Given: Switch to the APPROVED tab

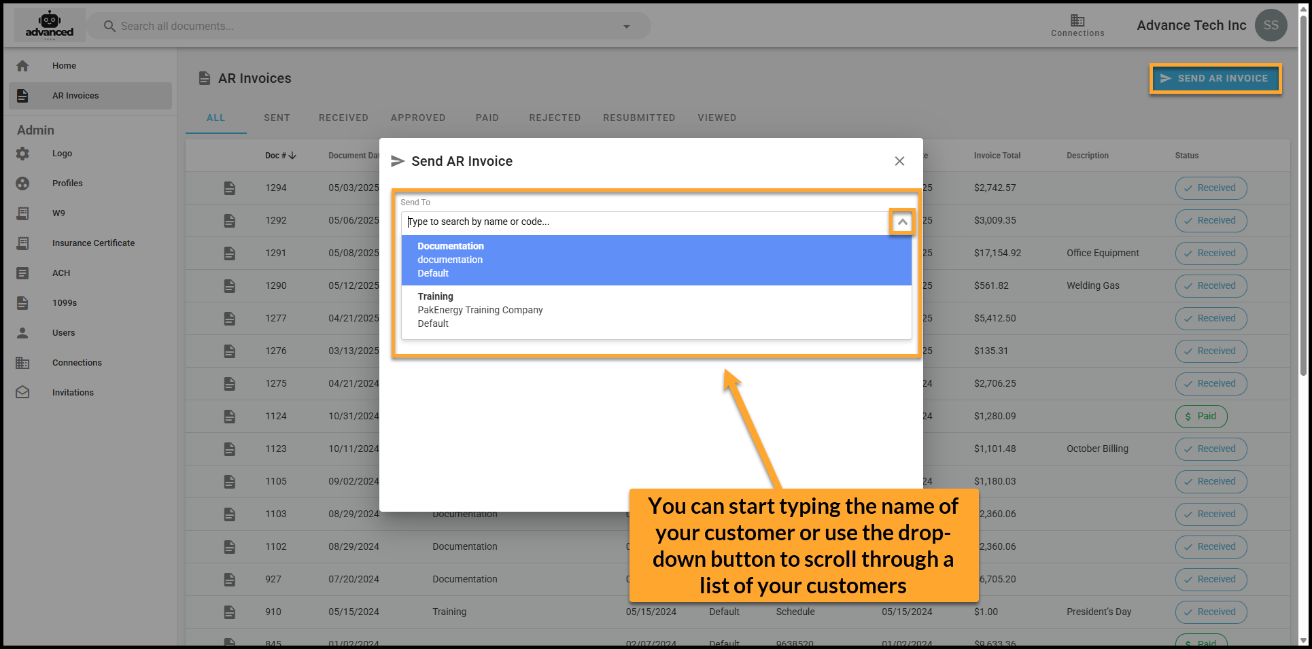Looking at the screenshot, I should pyautogui.click(x=418, y=118).
